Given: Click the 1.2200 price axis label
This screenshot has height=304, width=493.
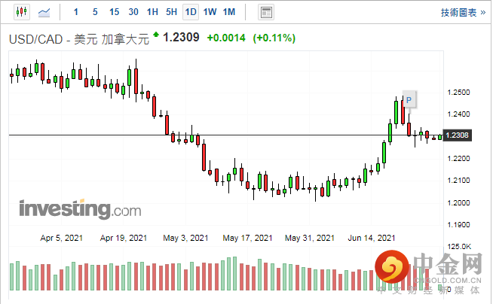Looking at the screenshot, I should click(458, 159).
